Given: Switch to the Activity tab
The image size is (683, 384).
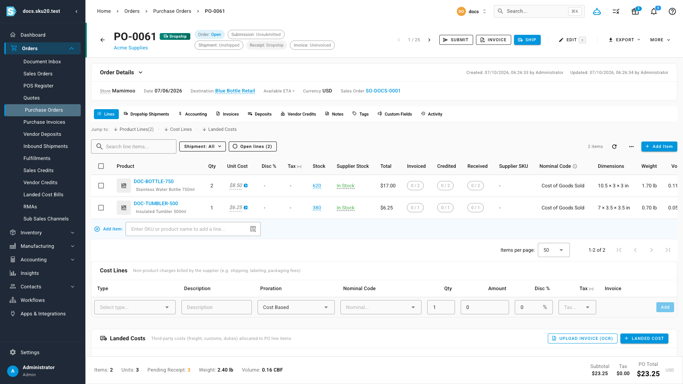Looking at the screenshot, I should 431,114.
